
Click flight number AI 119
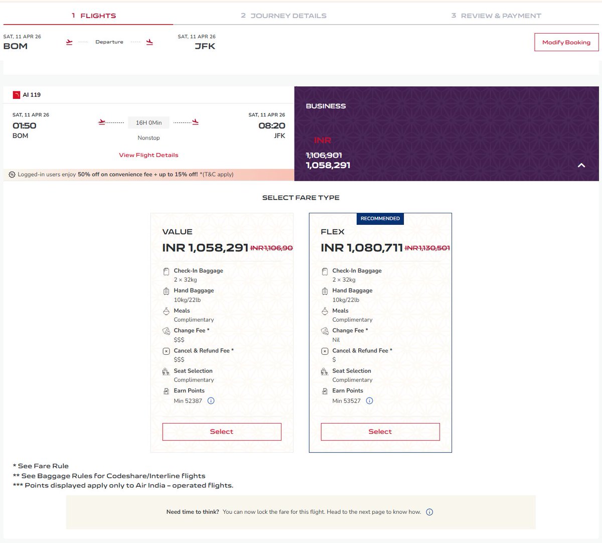tap(32, 95)
